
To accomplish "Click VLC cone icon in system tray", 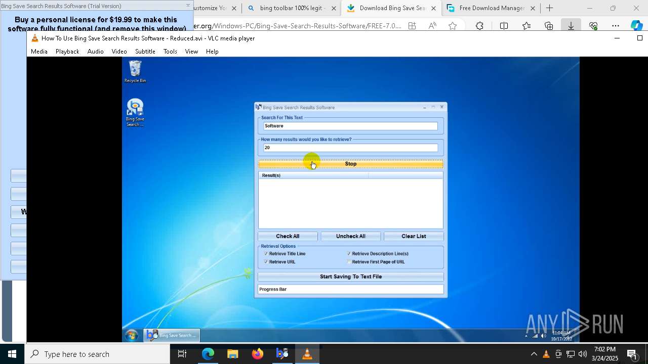I will pos(546,354).
